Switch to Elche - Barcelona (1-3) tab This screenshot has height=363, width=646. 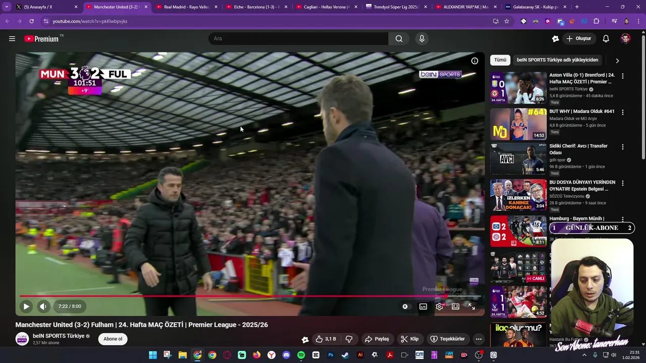[257, 7]
